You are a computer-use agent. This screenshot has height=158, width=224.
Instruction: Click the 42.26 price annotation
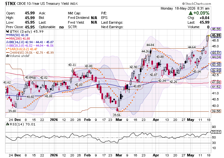(173, 82)
